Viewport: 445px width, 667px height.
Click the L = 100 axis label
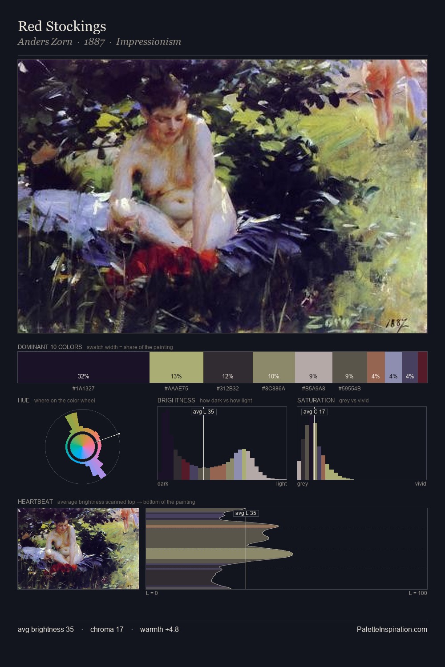[x=418, y=593]
